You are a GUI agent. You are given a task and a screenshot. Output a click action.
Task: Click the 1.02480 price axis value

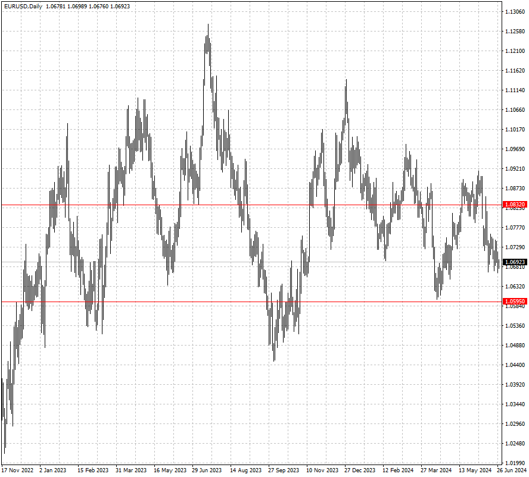tap(515, 443)
